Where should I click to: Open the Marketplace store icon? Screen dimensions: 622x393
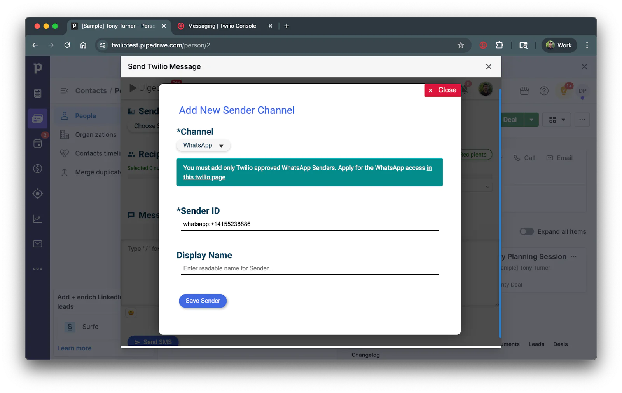coord(524,91)
